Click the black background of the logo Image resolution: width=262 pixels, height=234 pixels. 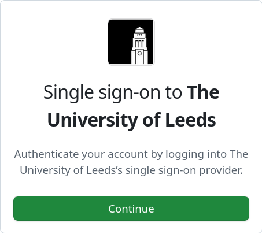click(x=120, y=42)
